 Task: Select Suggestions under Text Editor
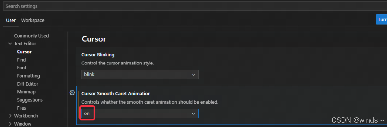coord(30,100)
